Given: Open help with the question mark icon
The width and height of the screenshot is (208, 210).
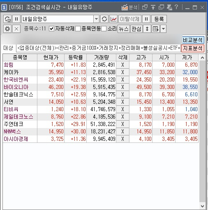Looking at the screenshot, I should [x=176, y=7].
